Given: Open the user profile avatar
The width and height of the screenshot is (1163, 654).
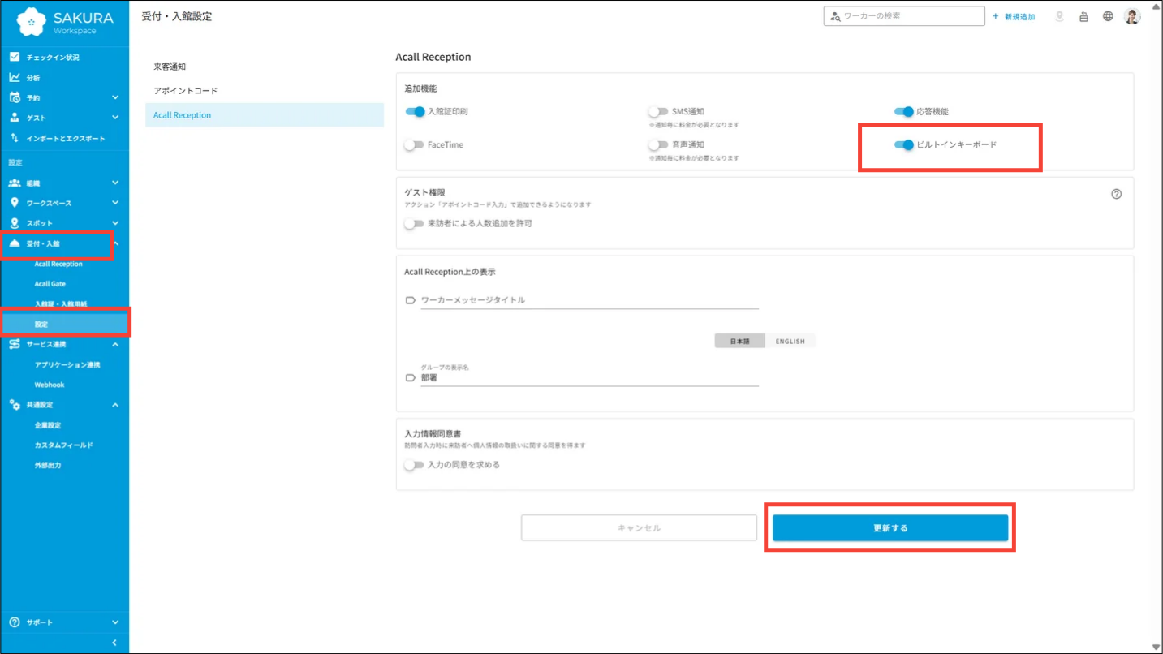Looking at the screenshot, I should (1132, 16).
